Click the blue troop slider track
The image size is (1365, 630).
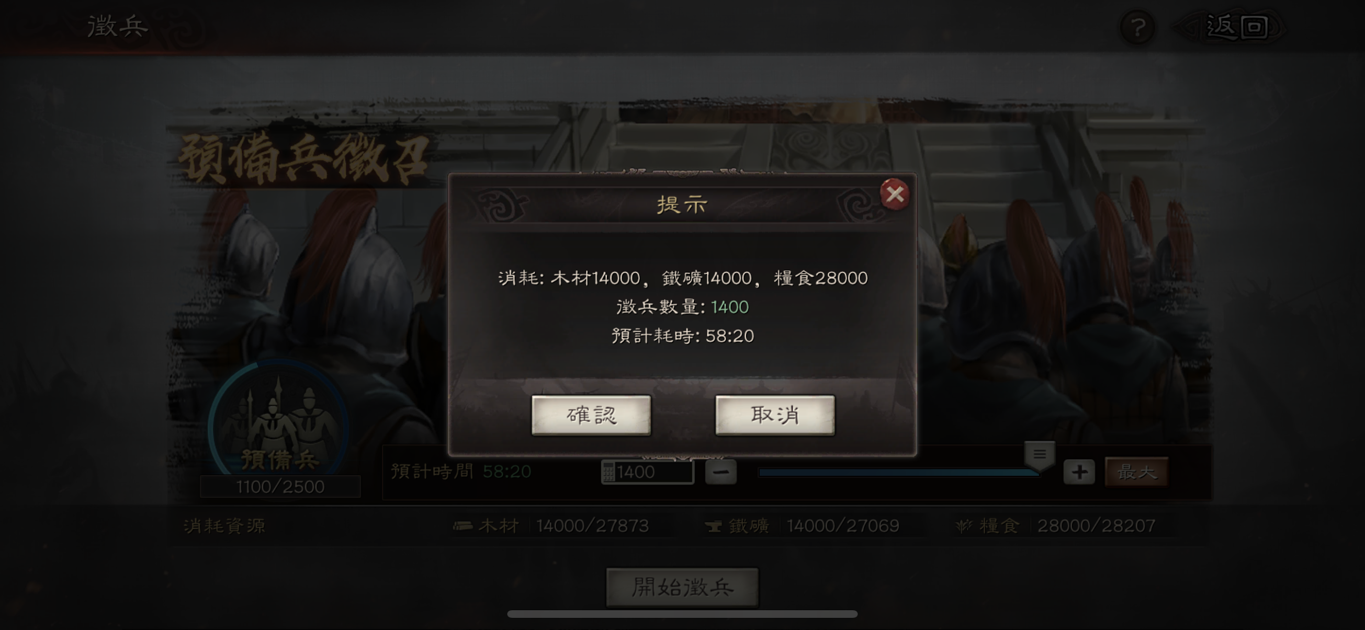[899, 472]
